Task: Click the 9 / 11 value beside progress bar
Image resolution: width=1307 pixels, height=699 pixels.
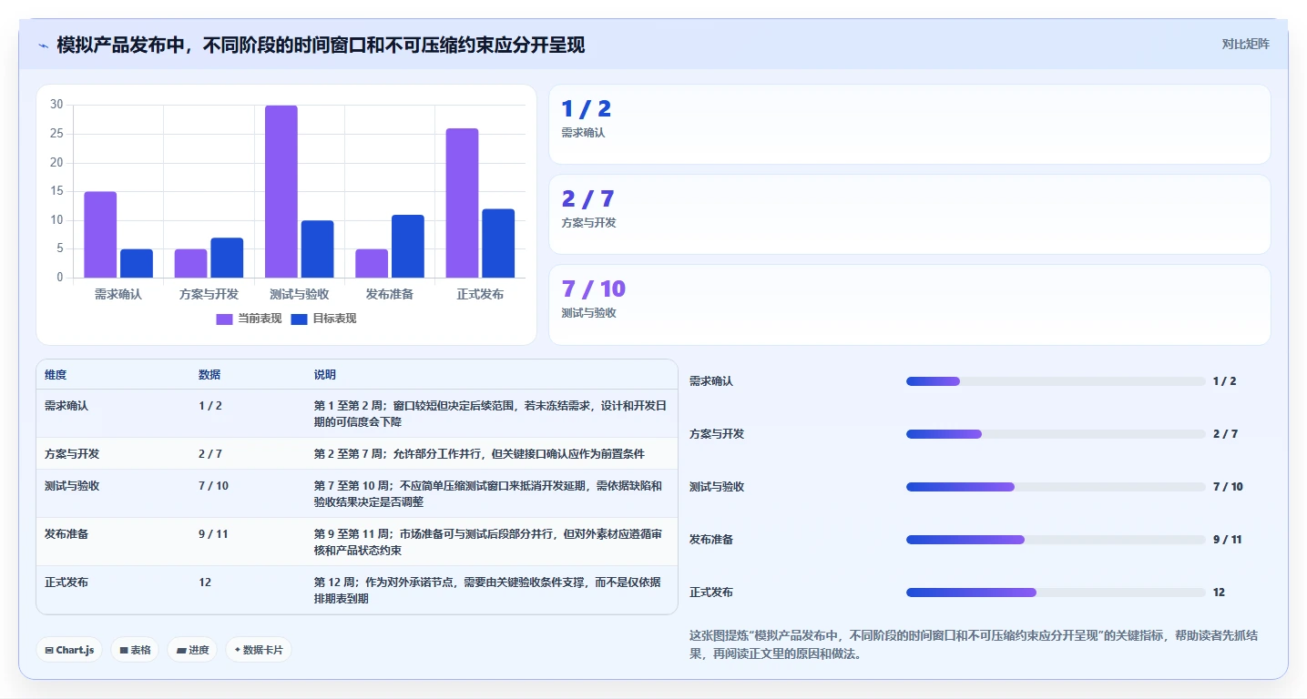Action: [x=1228, y=540]
